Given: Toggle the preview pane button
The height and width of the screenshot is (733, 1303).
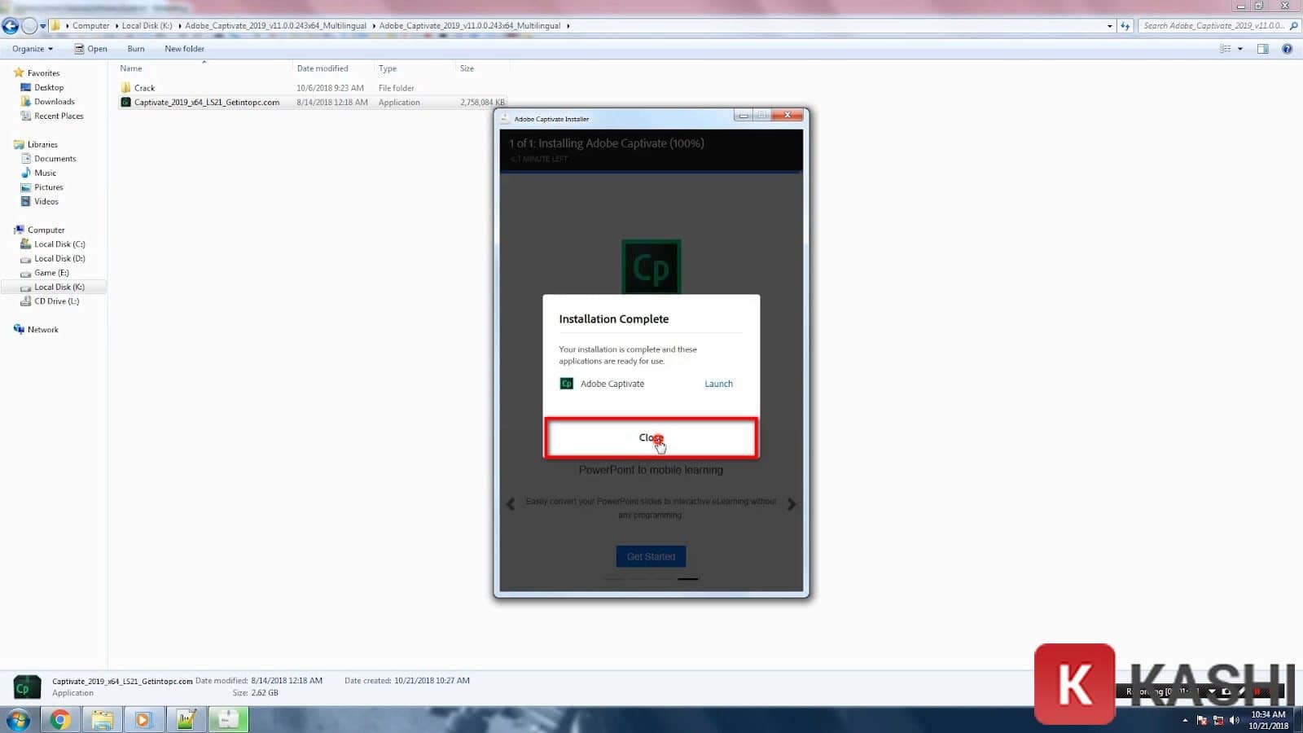Looking at the screenshot, I should click(1262, 49).
